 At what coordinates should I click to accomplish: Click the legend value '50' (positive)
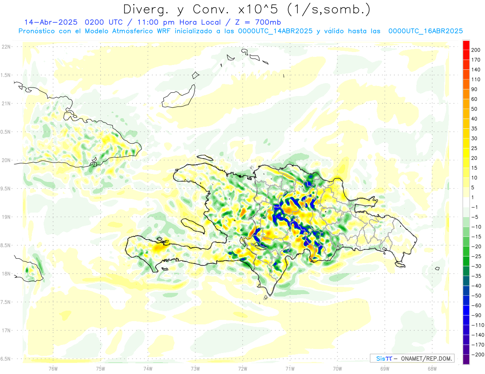[x=475, y=109]
